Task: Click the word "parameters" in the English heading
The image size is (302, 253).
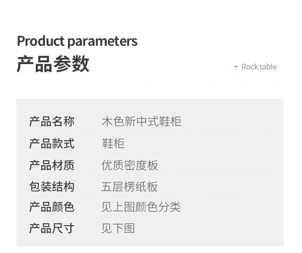Action: click(x=102, y=41)
